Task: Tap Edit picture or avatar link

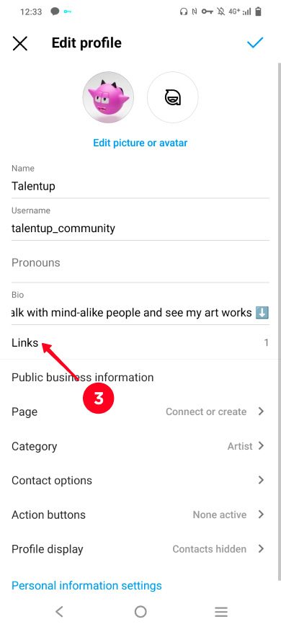Action: 140,143
